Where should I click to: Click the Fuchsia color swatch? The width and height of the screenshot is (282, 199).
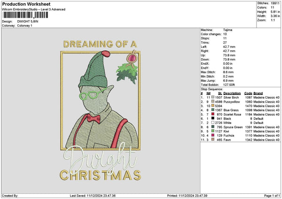coord(213,135)
